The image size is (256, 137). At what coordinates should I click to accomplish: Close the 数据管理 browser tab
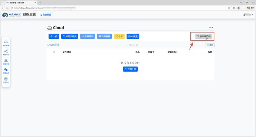[x=35, y=3]
